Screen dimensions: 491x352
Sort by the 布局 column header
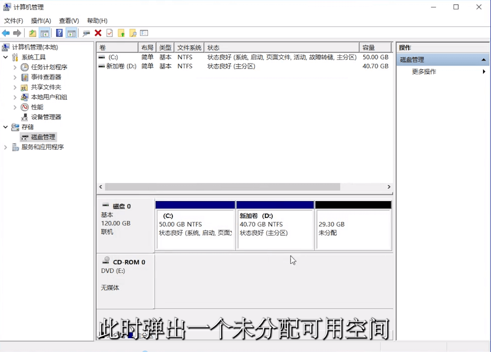147,48
